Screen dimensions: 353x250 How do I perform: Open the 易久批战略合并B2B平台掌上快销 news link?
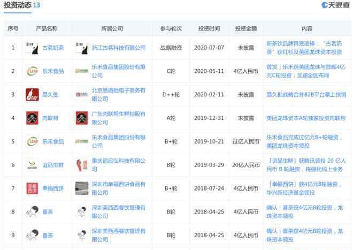pyautogui.click(x=306, y=95)
